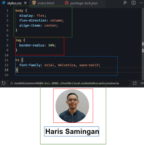This screenshot has width=144, height=145.
Task: Click the lock icon in the preview URL bar
Action: pos(12,83)
